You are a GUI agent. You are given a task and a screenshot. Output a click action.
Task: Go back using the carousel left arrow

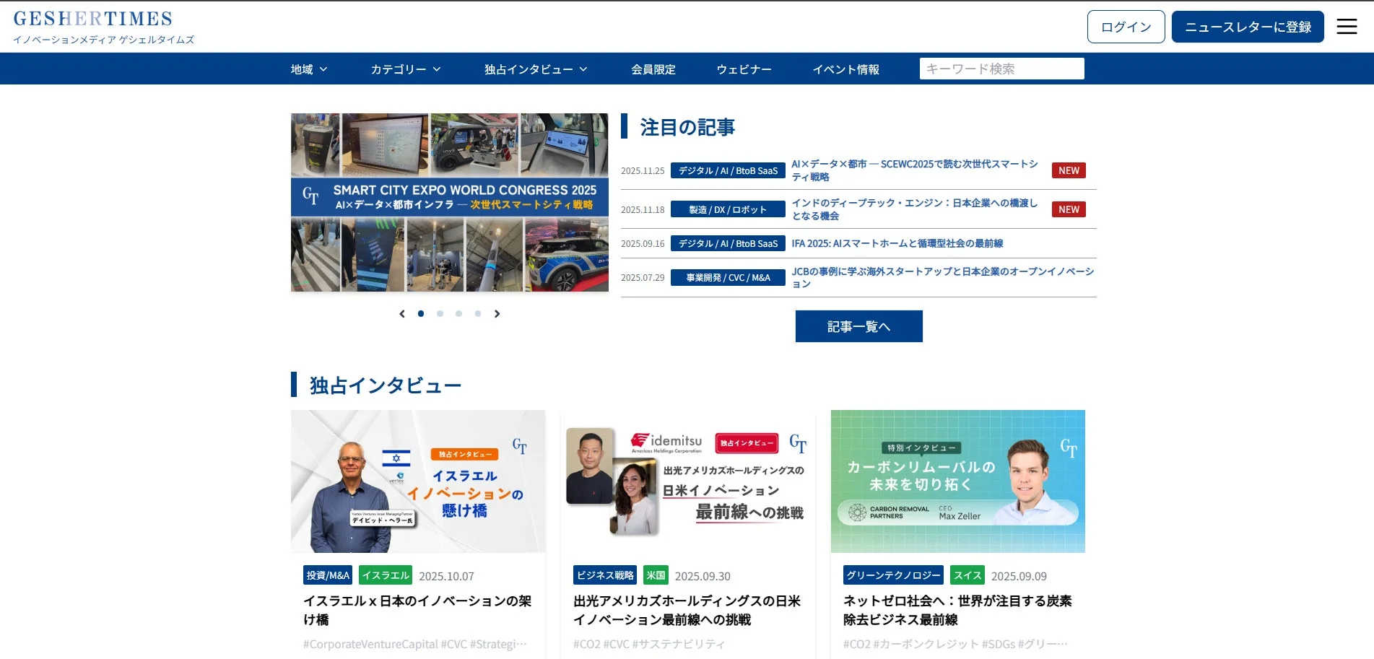(402, 313)
